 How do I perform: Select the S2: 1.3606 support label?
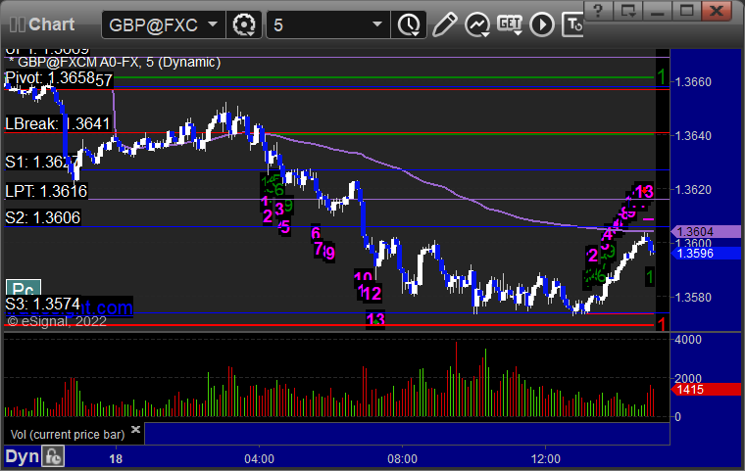point(43,217)
